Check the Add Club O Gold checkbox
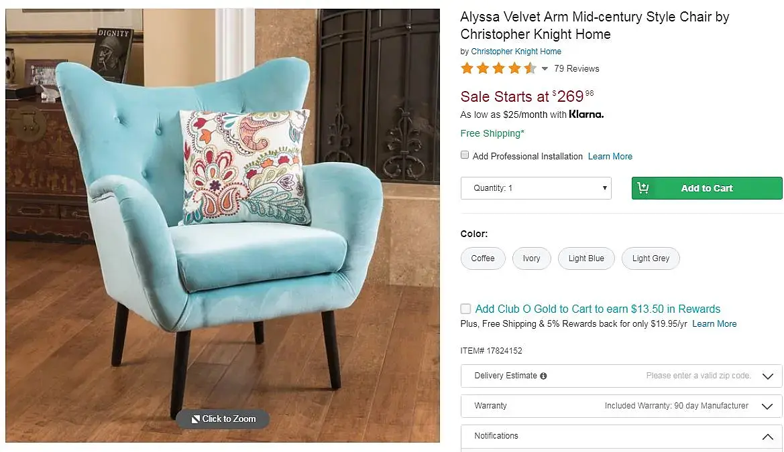This screenshot has height=452, width=784. (x=465, y=309)
